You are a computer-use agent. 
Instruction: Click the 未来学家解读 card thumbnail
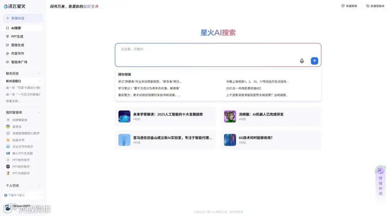pos(124,116)
